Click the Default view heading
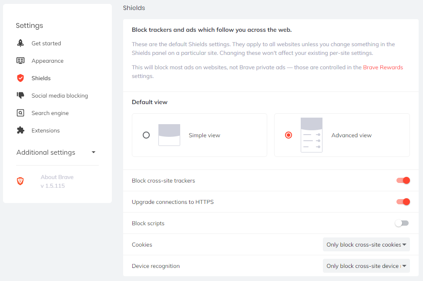The height and width of the screenshot is (281, 423). [150, 102]
